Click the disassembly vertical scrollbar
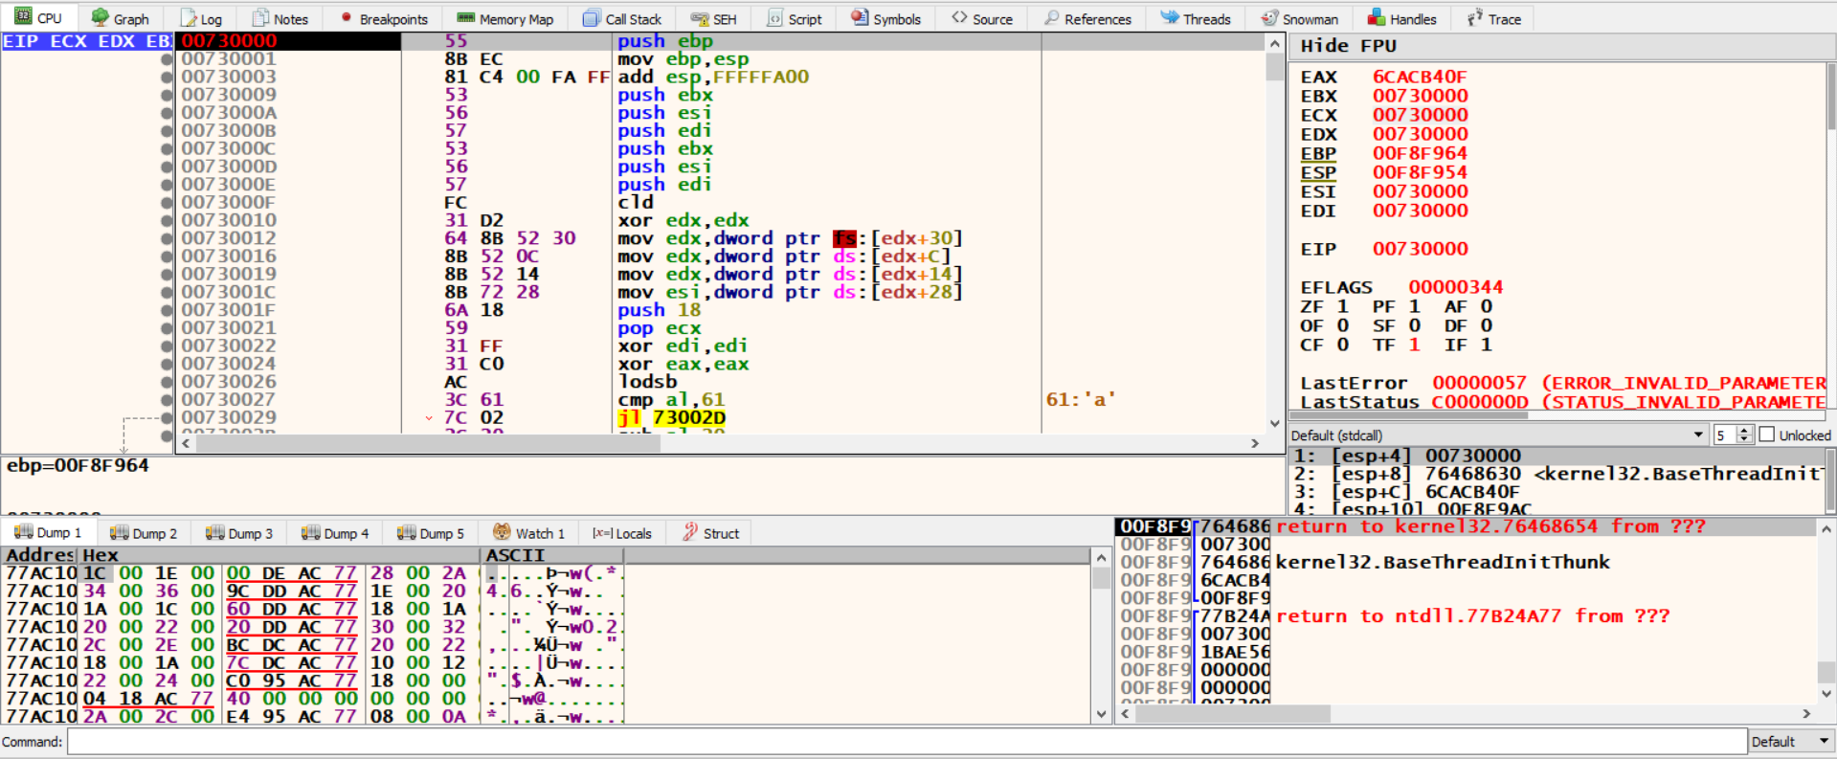 [x=1274, y=234]
